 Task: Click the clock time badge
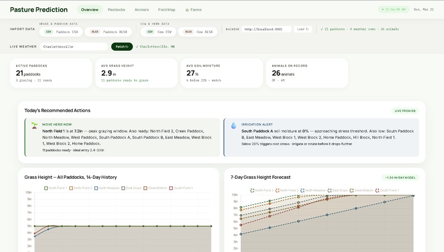coord(394,9)
